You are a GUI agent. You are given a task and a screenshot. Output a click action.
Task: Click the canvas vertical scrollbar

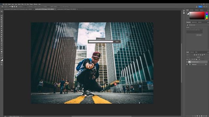pos(182,63)
